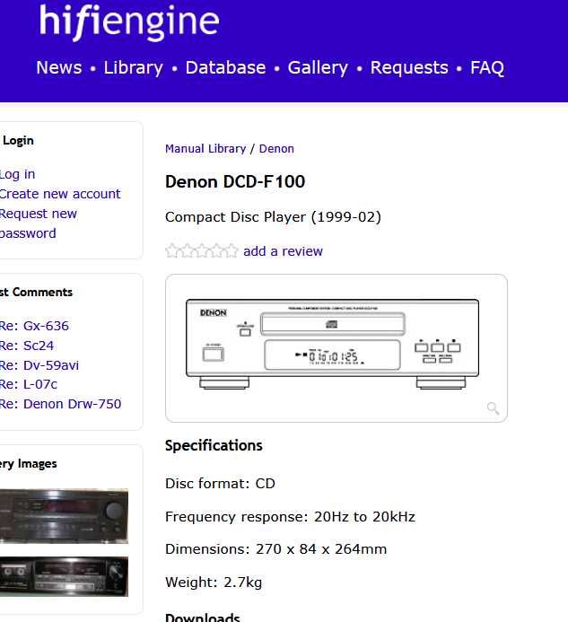Click the hifiengine site logo

(129, 22)
